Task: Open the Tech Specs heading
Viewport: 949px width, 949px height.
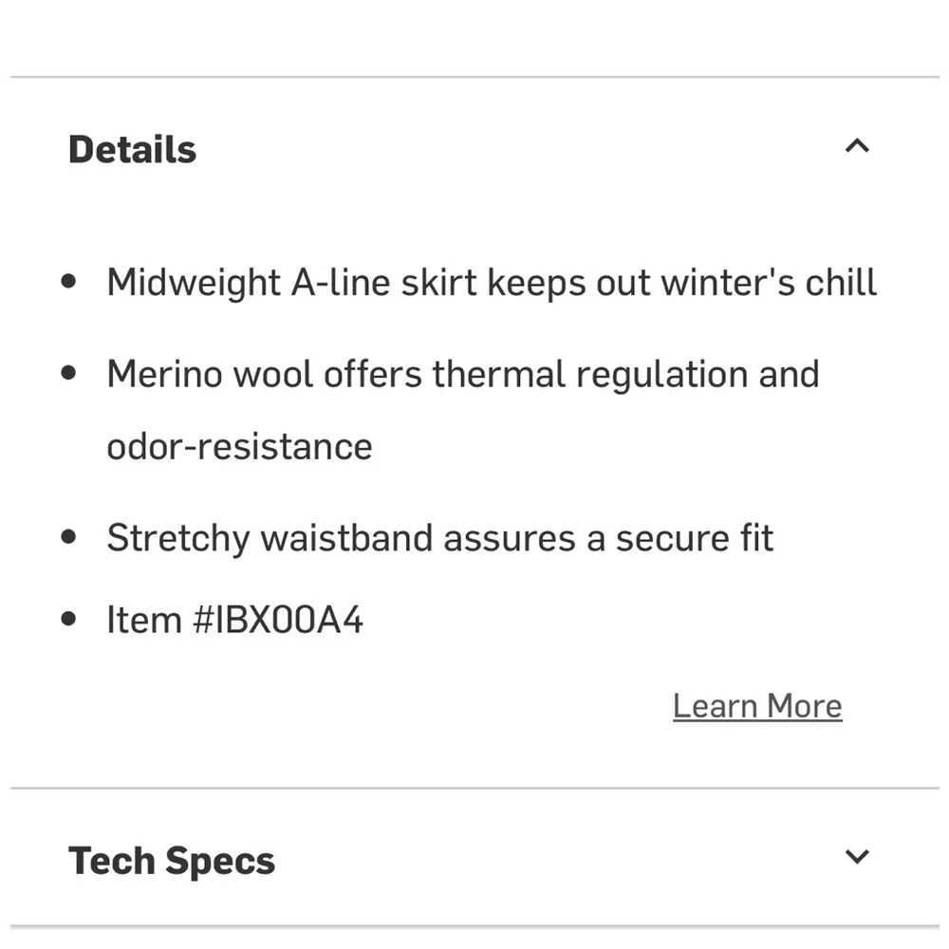Action: tap(172, 861)
